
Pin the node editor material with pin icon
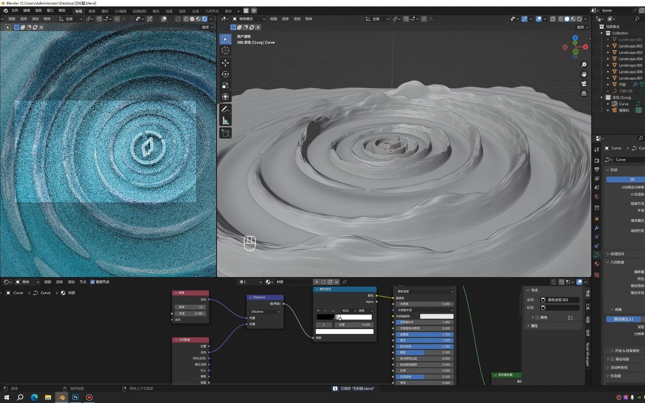tap(345, 282)
